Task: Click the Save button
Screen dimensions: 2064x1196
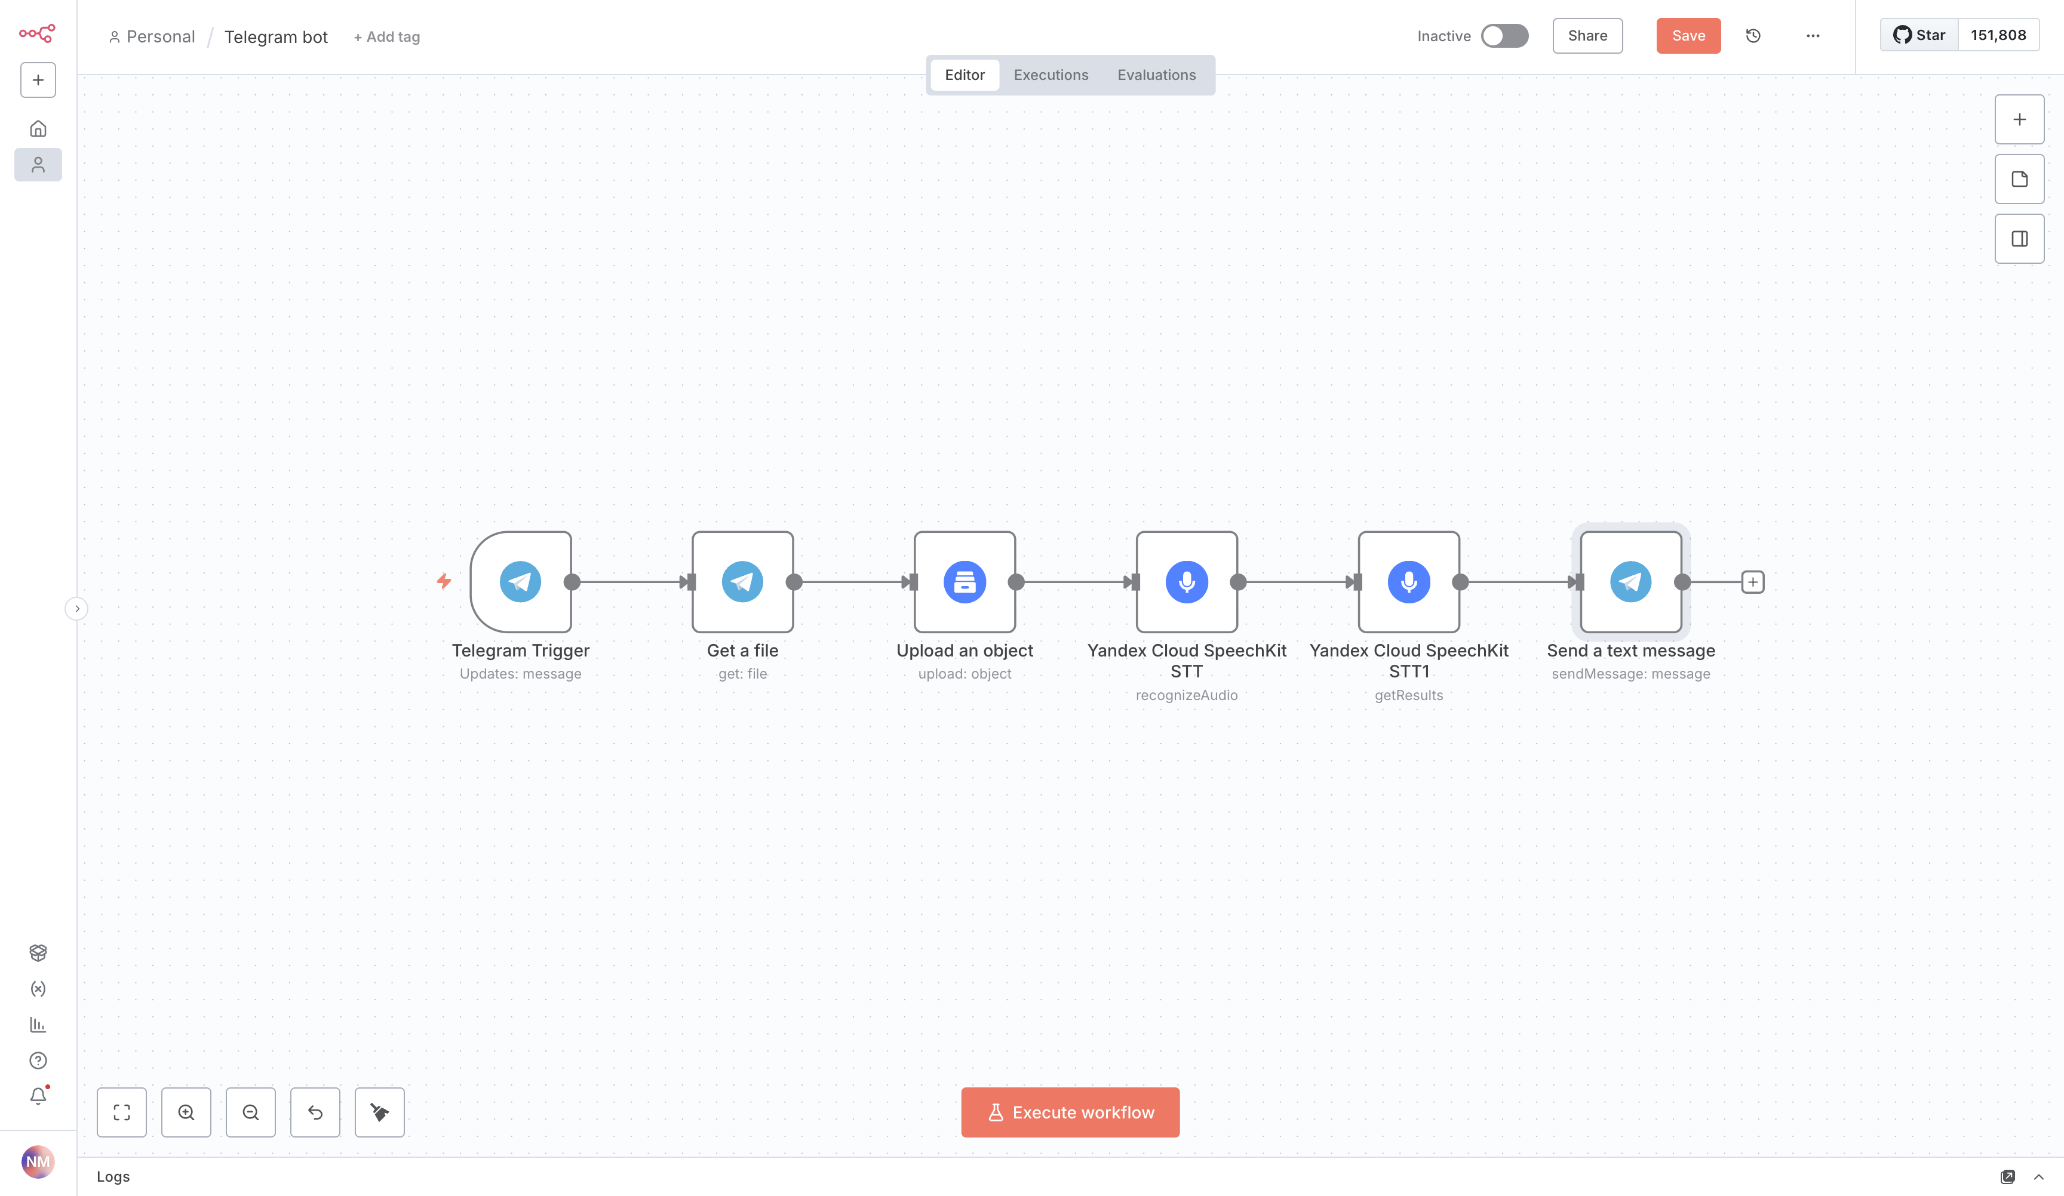Action: pos(1688,36)
